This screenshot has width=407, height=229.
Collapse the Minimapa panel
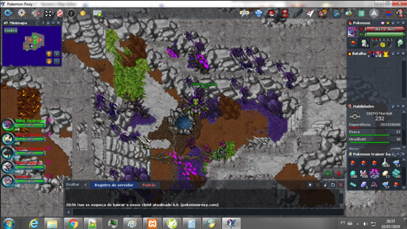coord(53,23)
